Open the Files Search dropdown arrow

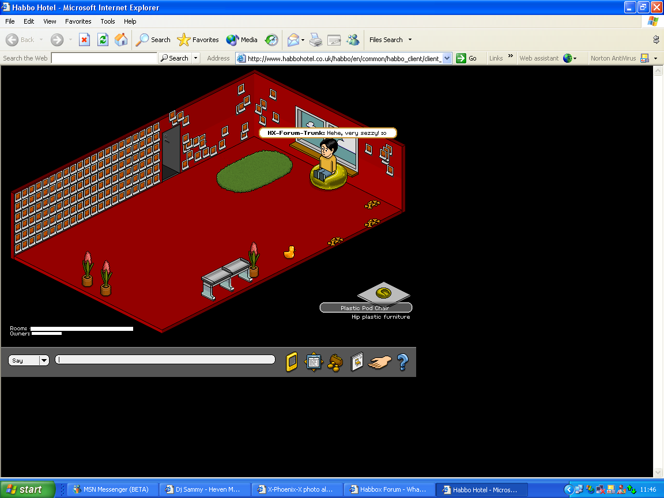[410, 40]
